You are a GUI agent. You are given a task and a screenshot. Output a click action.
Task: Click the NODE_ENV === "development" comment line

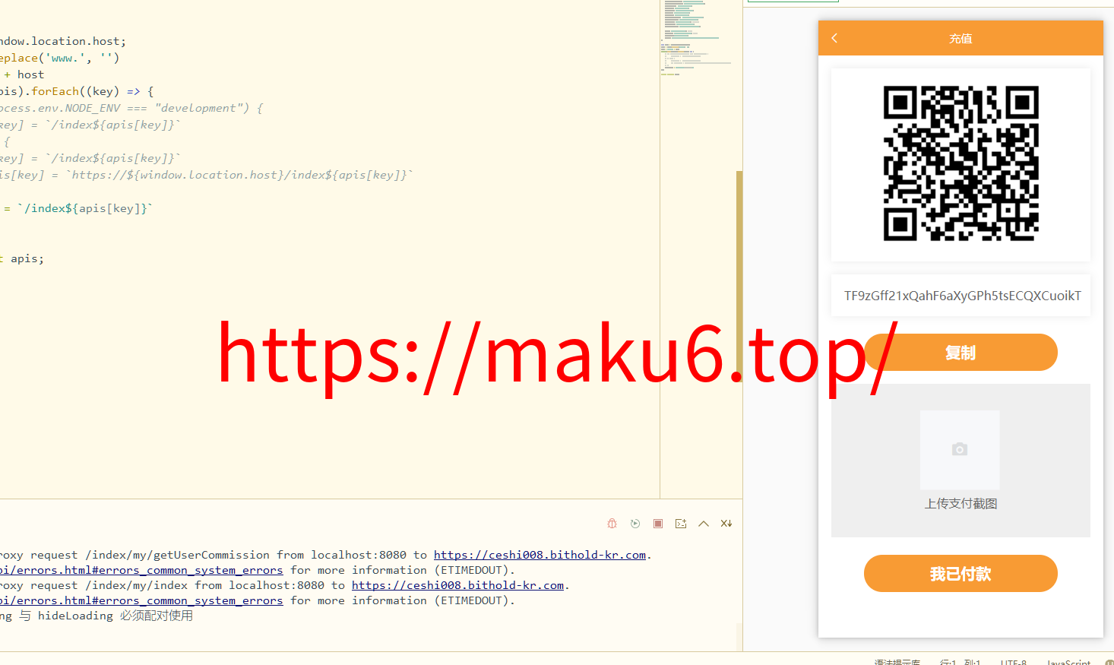click(x=131, y=108)
